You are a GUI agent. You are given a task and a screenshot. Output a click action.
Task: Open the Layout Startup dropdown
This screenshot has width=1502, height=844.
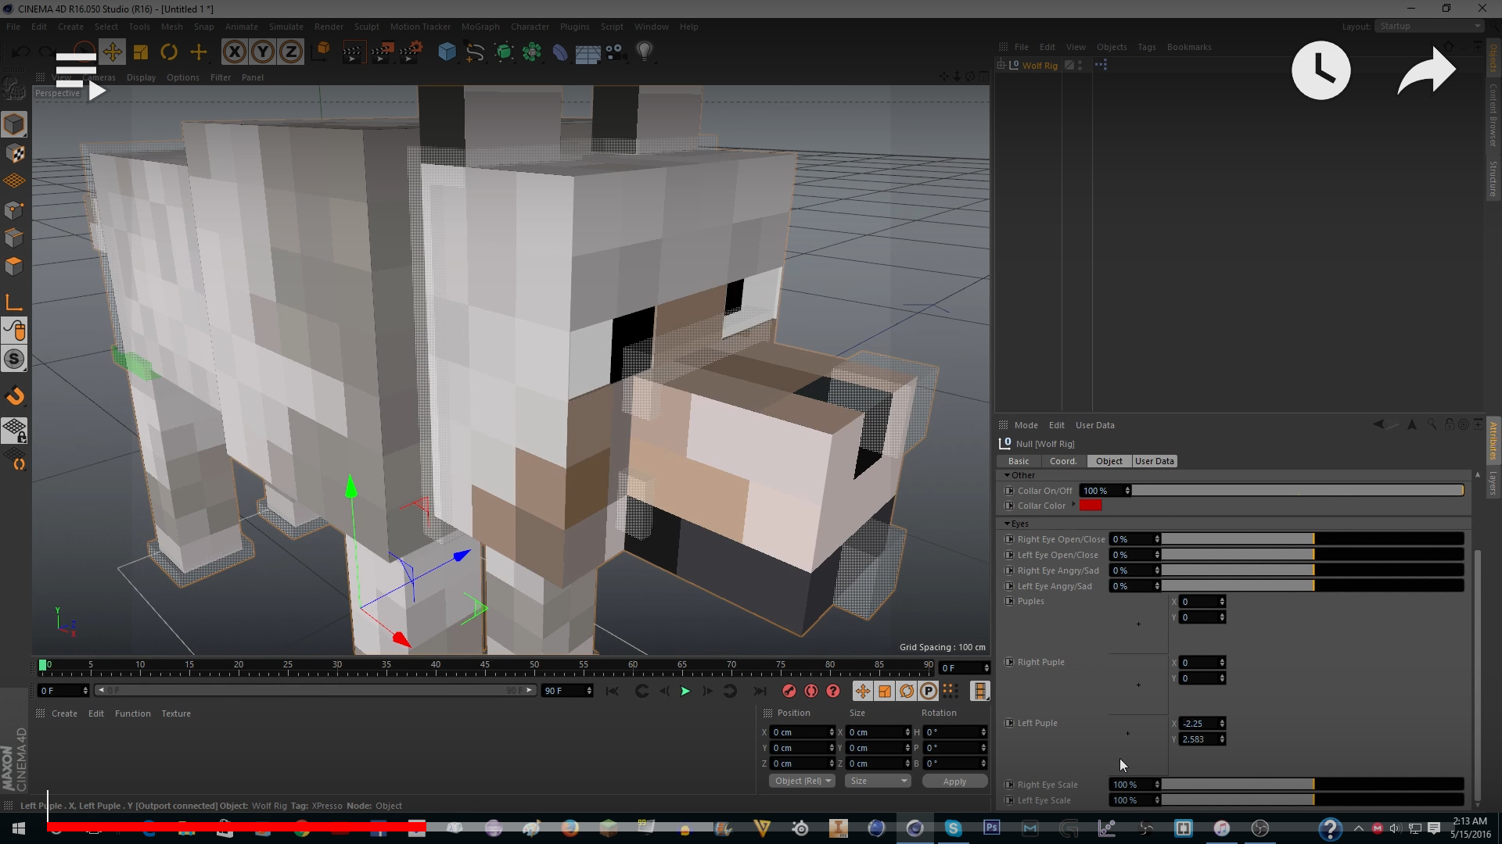pos(1430,26)
